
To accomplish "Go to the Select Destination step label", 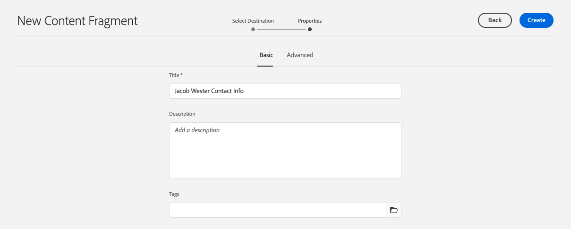I will [253, 21].
